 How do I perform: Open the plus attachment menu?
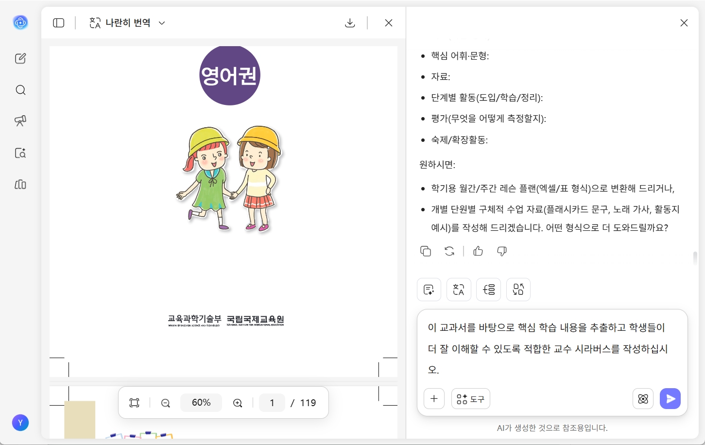(434, 398)
